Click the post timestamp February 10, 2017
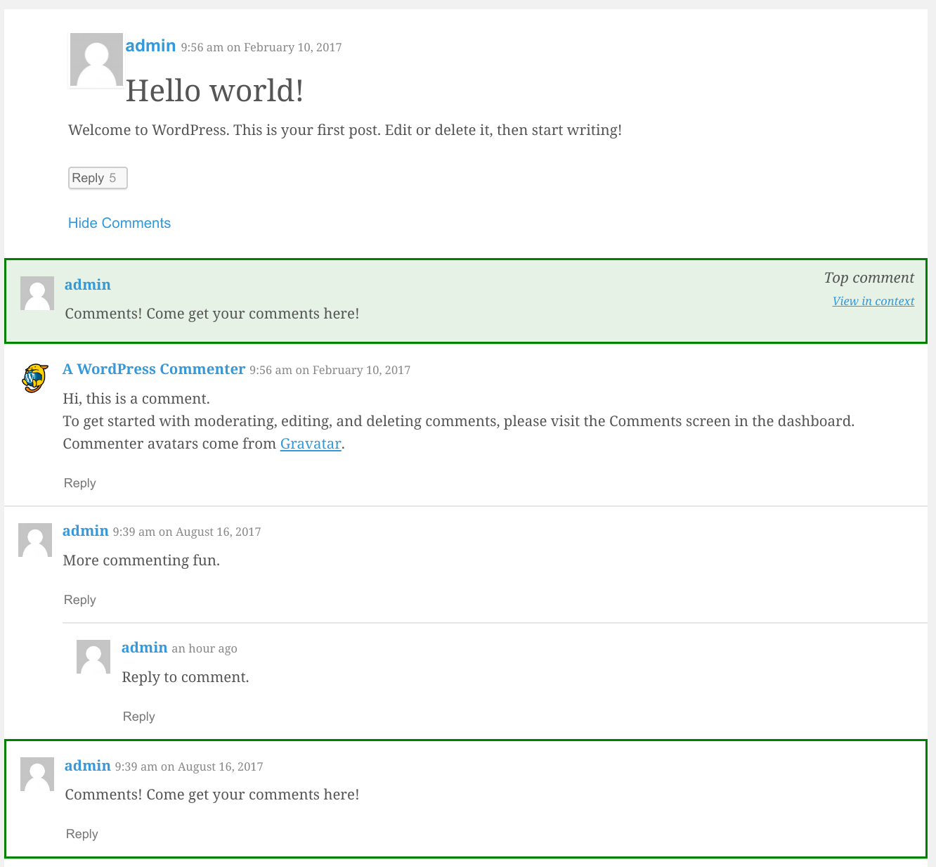Viewport: 936px width, 867px height. (261, 47)
